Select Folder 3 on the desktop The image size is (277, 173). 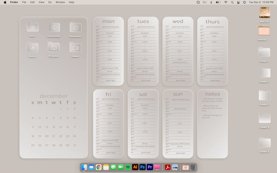(264, 96)
